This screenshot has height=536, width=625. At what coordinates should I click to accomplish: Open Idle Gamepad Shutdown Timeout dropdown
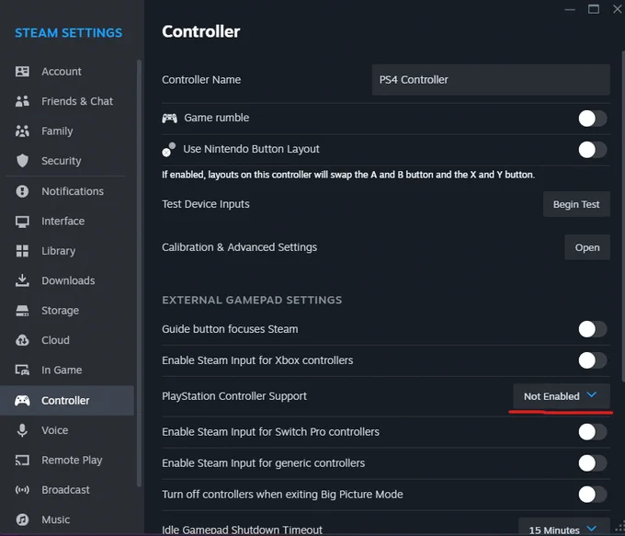pyautogui.click(x=563, y=527)
